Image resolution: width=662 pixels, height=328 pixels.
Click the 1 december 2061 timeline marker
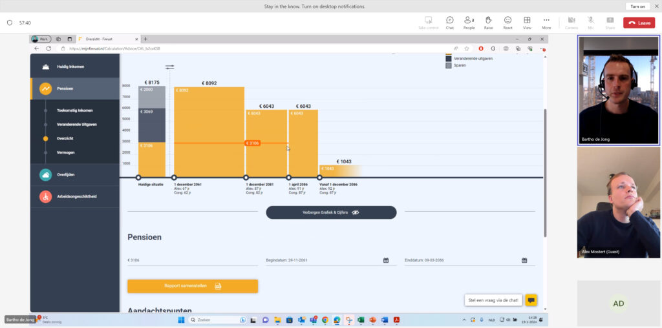tap(174, 178)
